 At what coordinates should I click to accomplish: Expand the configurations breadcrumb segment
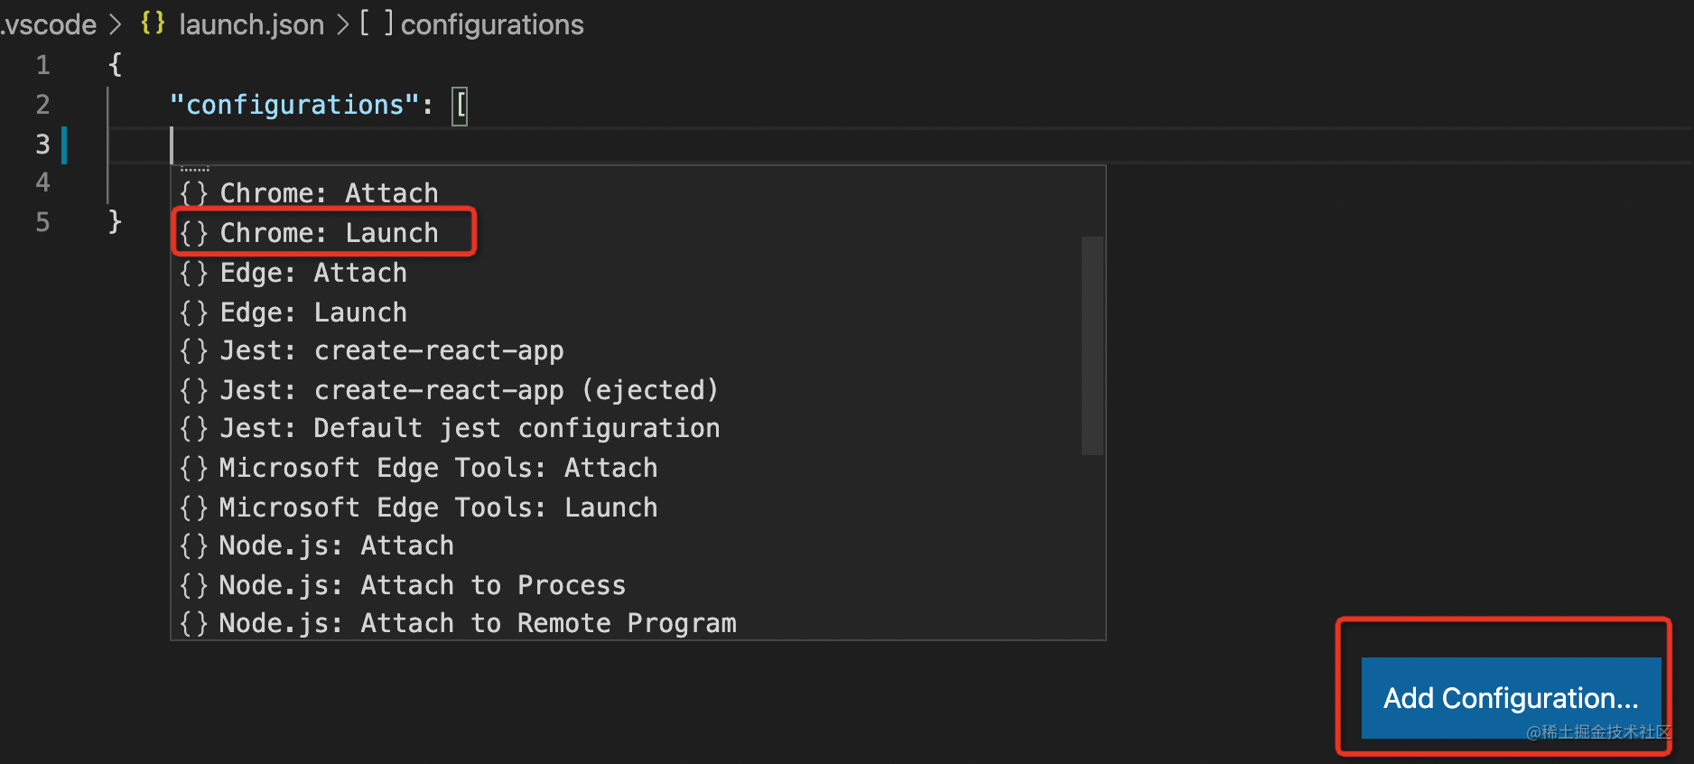click(491, 24)
